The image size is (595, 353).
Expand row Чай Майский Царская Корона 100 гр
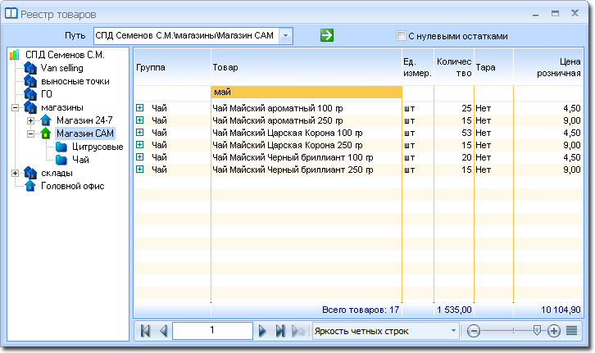139,133
